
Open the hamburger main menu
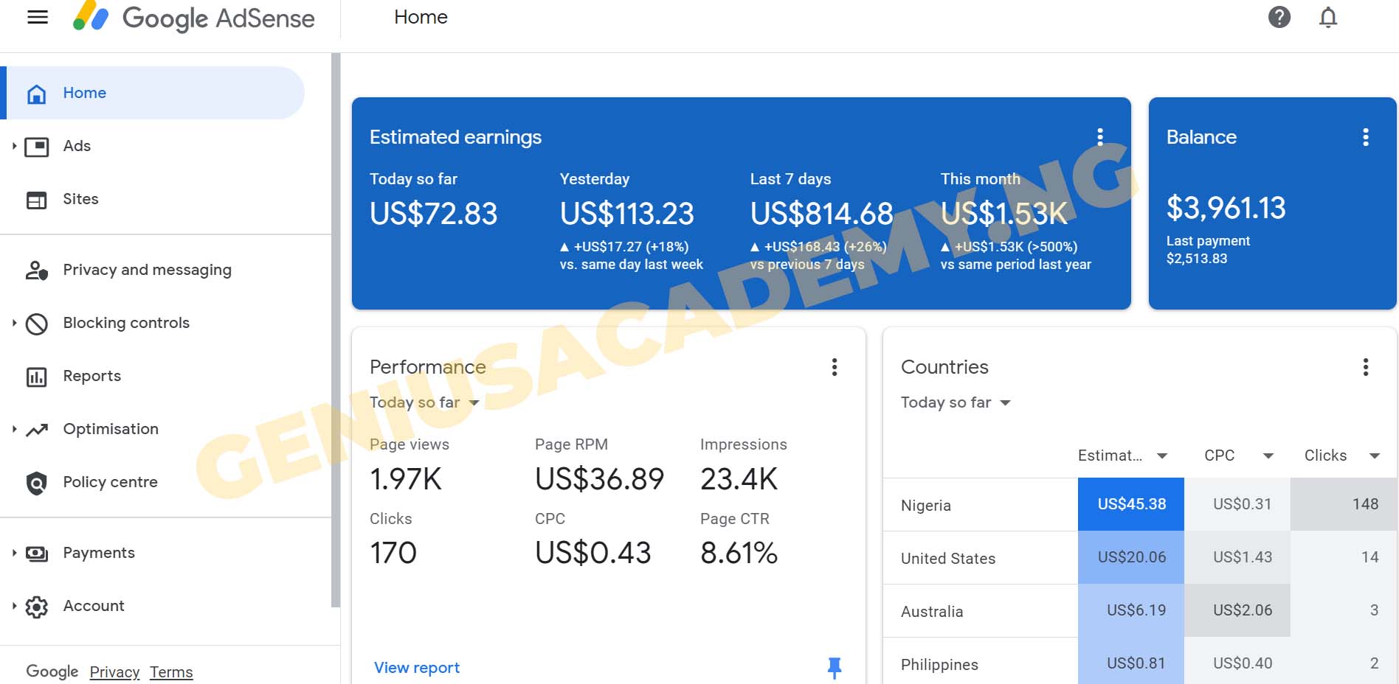coord(38,17)
